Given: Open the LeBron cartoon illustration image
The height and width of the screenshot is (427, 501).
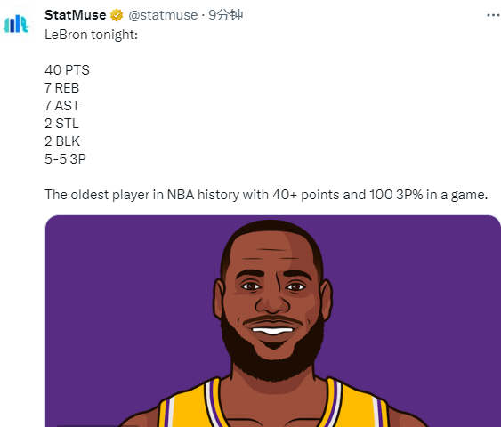Looking at the screenshot, I should (x=273, y=321).
